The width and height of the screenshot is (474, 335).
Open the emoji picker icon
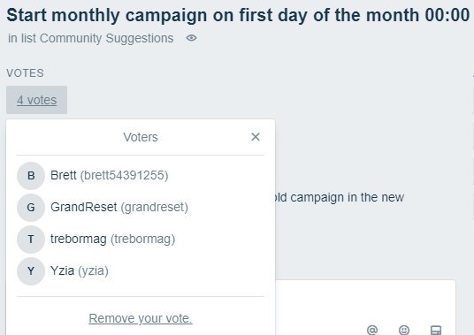pyautogui.click(x=404, y=330)
